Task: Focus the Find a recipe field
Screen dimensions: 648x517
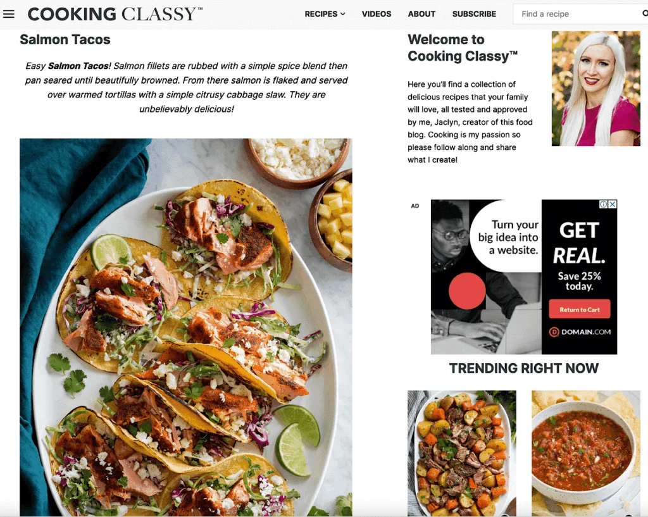Action: coord(578,14)
